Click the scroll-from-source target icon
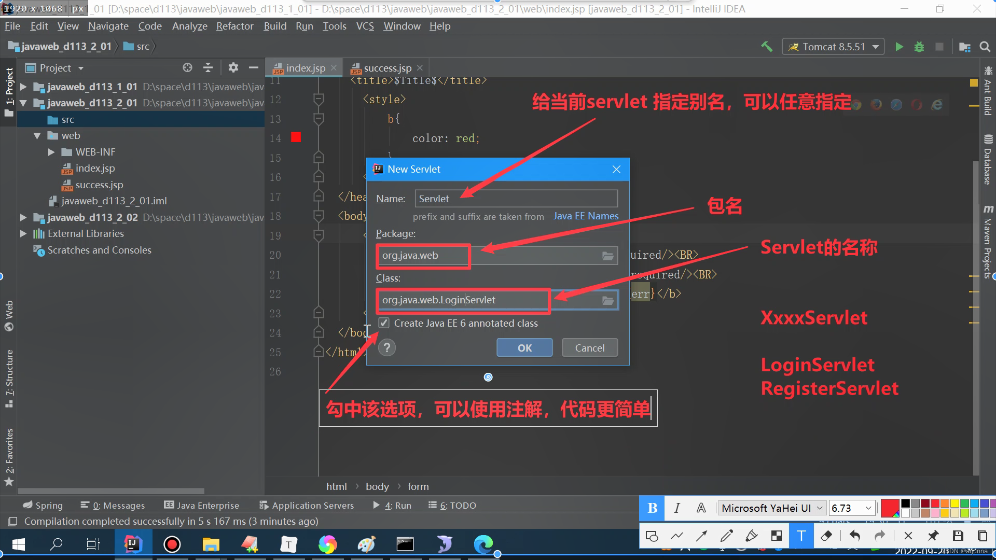This screenshot has height=560, width=996. pos(187,67)
